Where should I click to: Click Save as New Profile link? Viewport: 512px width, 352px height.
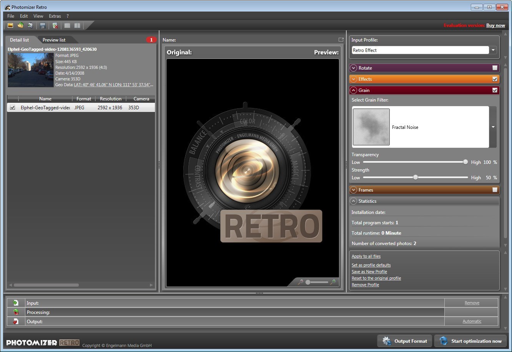(369, 272)
